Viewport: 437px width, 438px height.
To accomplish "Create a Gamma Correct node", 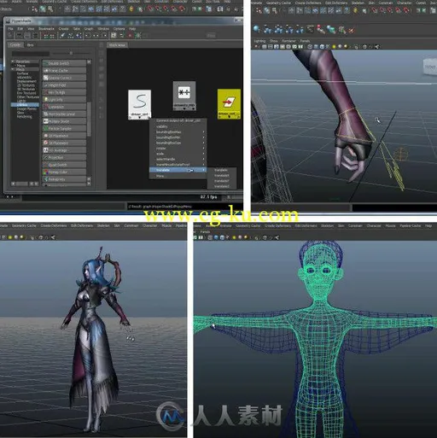I will [x=64, y=78].
